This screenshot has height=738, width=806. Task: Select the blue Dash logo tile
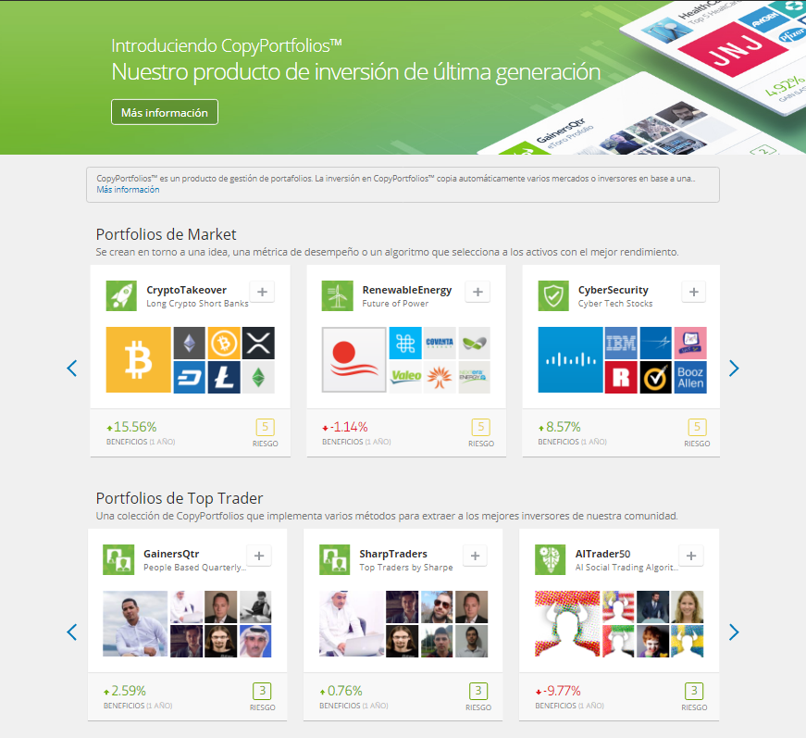pyautogui.click(x=190, y=378)
